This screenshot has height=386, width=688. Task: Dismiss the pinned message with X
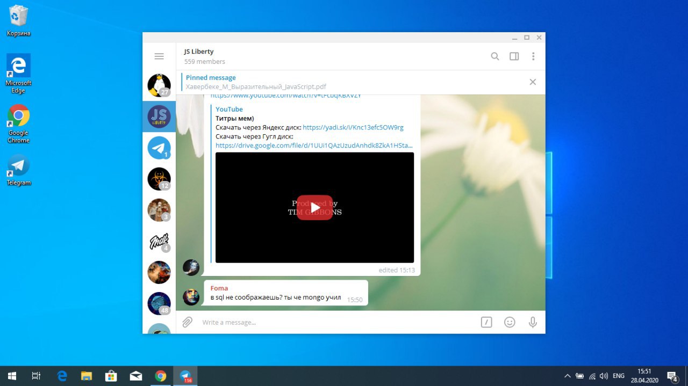point(533,82)
